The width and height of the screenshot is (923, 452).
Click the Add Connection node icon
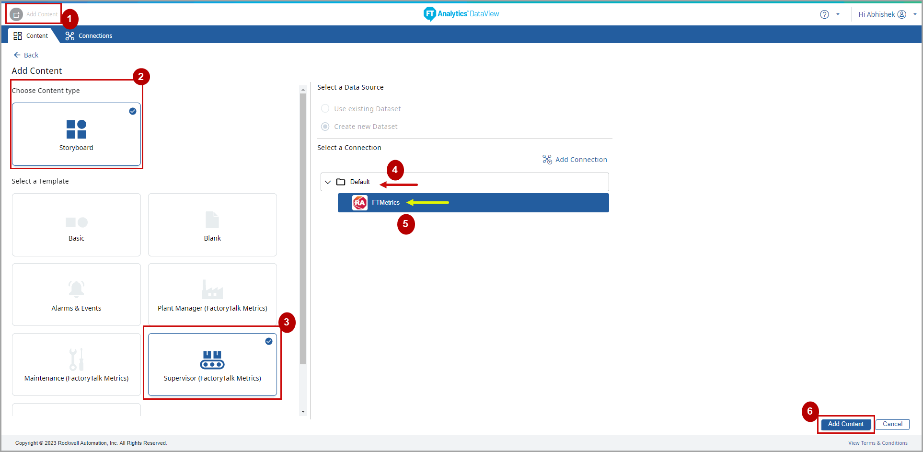(x=547, y=160)
